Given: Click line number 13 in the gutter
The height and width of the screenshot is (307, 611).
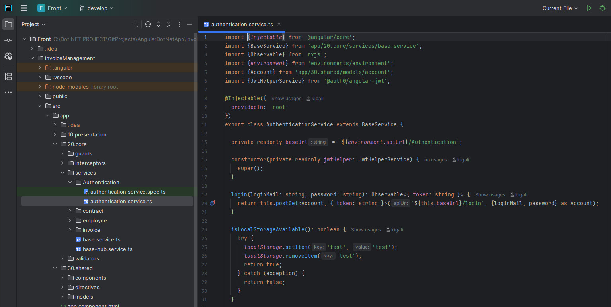Looking at the screenshot, I should click(205, 142).
